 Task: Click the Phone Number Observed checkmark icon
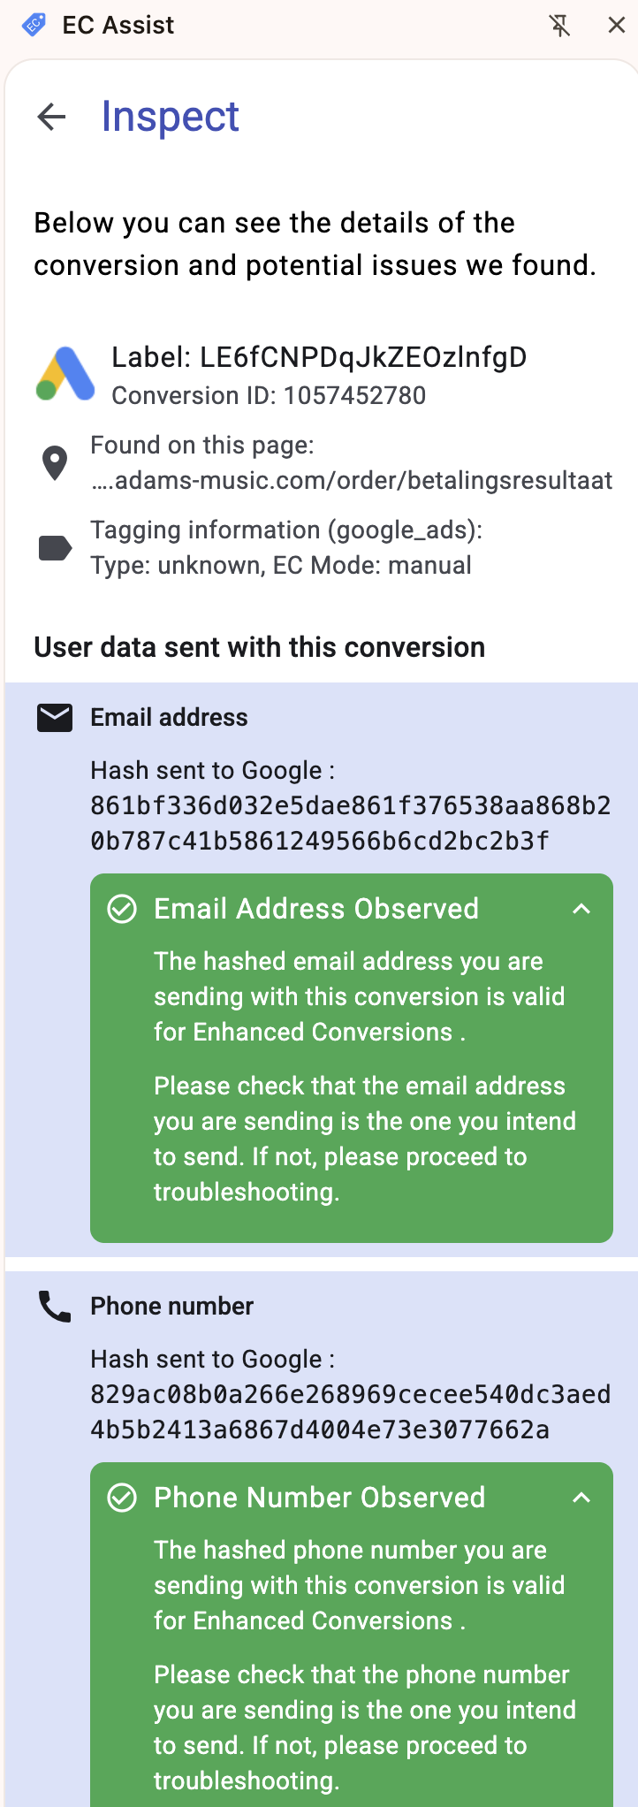pyautogui.click(x=122, y=1498)
